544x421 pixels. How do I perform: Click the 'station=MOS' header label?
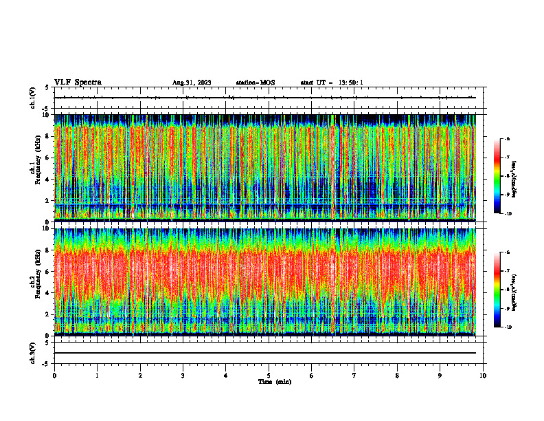point(256,83)
